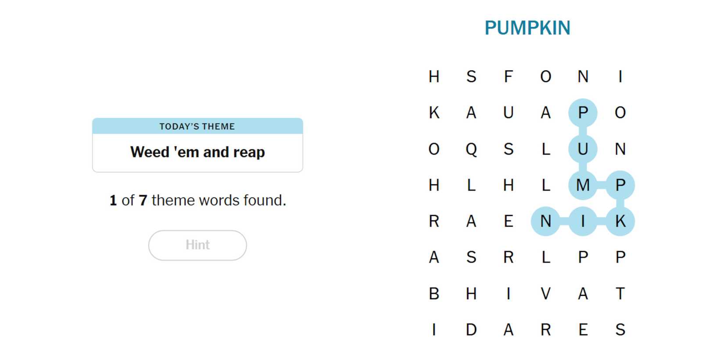Tap the letter T in the grid
This screenshot has height=362, width=724.
pyautogui.click(x=620, y=293)
